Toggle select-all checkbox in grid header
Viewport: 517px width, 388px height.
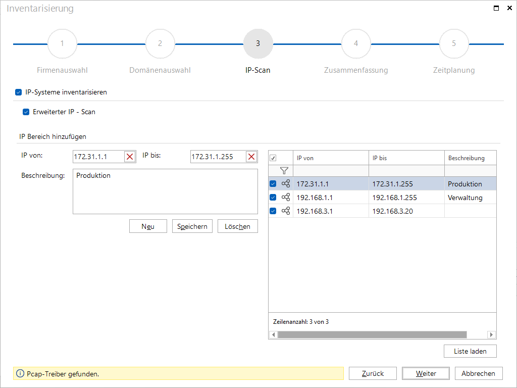[x=273, y=158]
